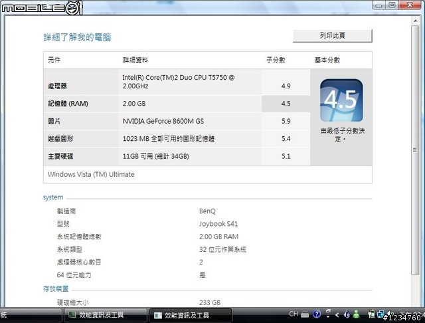Open the network monitors tray icon
Viewport: 425px width, 323px height.
tap(381, 314)
